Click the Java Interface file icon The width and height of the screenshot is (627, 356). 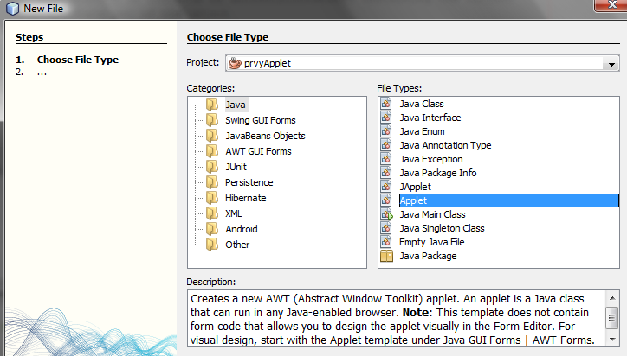(386, 118)
